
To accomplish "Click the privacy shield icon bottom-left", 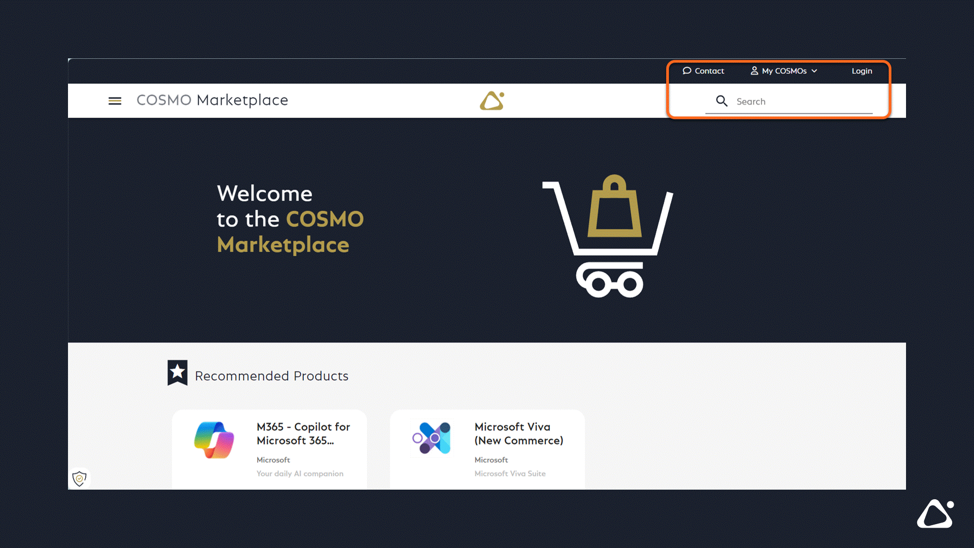I will [79, 477].
